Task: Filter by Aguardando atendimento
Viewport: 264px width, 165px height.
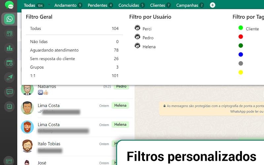Action: tap(74, 50)
